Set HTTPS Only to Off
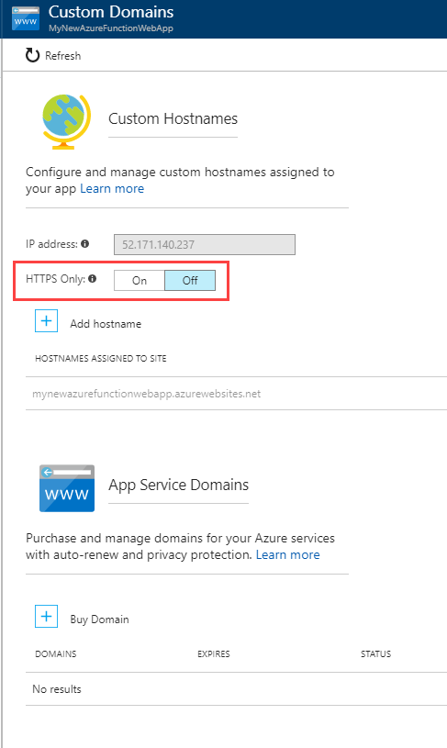 (x=190, y=281)
